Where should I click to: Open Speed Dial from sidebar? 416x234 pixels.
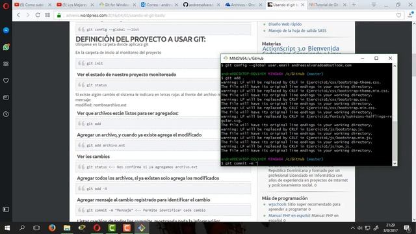point(6,64)
